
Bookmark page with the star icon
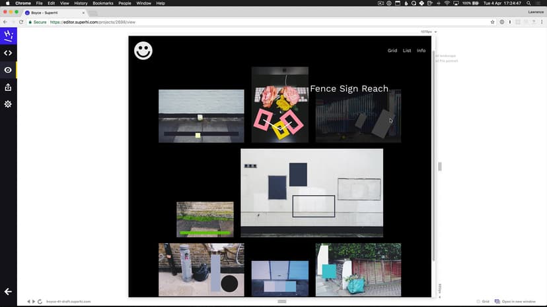(x=492, y=22)
